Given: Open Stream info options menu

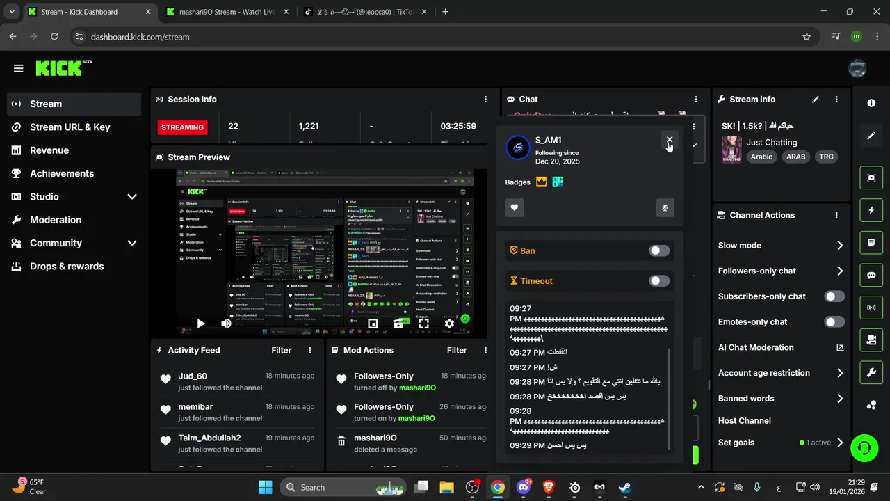Looking at the screenshot, I should click(x=836, y=100).
